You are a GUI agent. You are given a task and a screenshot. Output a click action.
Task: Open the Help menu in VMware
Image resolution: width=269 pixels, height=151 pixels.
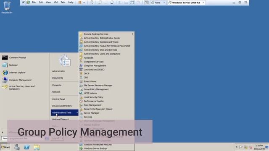[71, 3]
